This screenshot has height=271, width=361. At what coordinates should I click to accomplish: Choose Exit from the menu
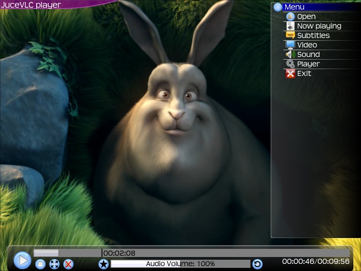point(321,74)
